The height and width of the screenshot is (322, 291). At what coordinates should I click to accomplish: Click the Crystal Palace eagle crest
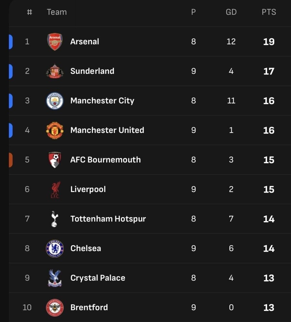pos(55,278)
